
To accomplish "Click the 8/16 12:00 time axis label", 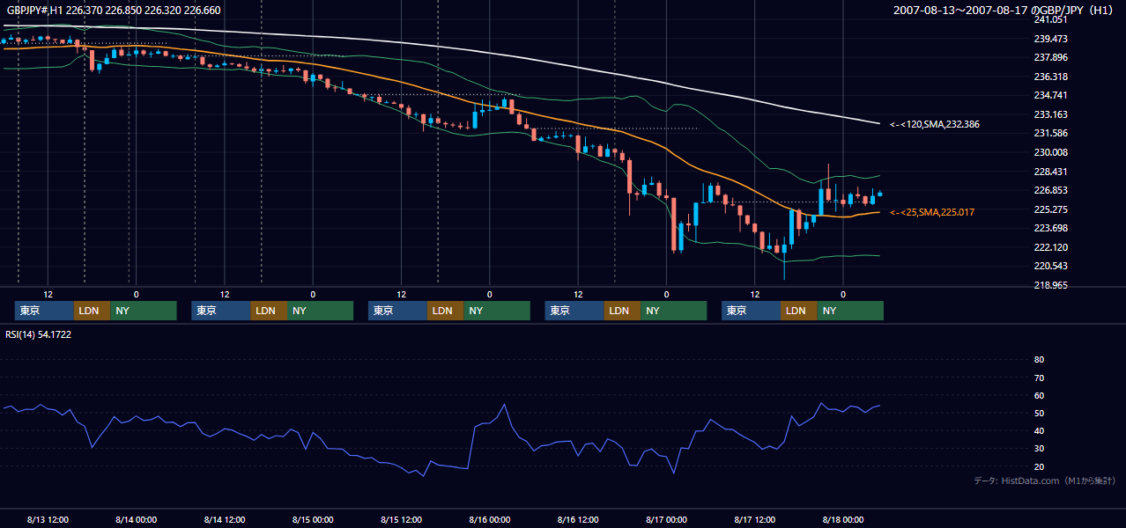I will (x=578, y=519).
